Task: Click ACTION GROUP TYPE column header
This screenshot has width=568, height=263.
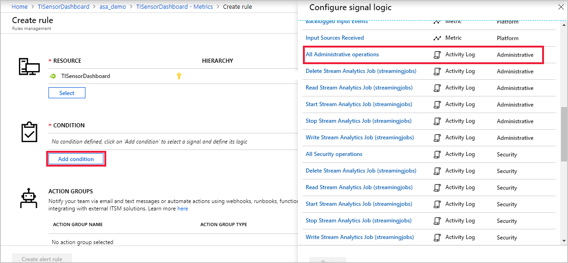Action: click(x=224, y=225)
